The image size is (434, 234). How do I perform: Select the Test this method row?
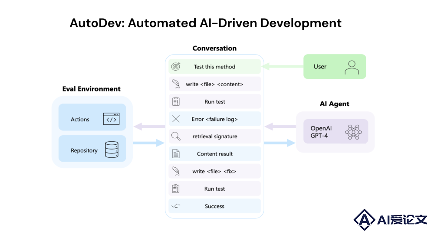214,66
